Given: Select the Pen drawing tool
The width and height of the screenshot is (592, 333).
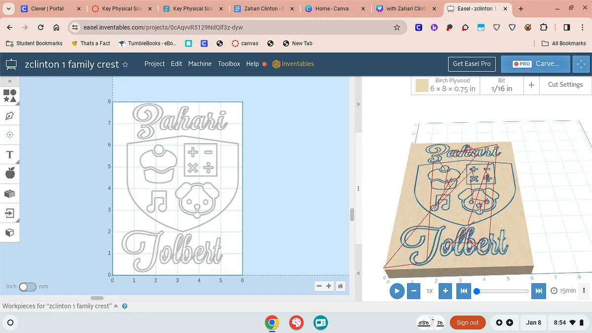Looking at the screenshot, I should (9, 115).
